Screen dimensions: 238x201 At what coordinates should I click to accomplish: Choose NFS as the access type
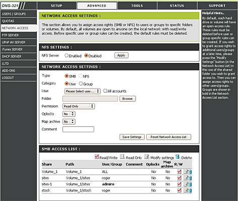click(81, 76)
